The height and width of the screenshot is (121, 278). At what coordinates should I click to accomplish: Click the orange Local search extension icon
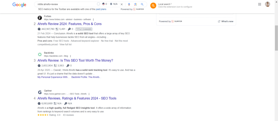(x=153, y=5)
